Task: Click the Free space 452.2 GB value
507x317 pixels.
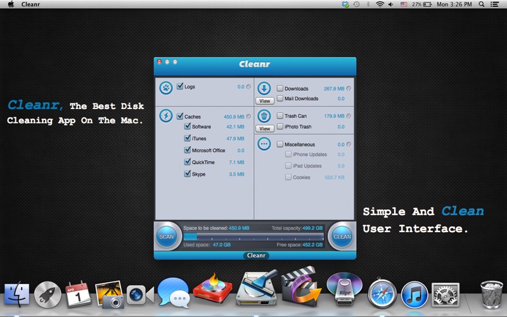Action: coord(312,245)
